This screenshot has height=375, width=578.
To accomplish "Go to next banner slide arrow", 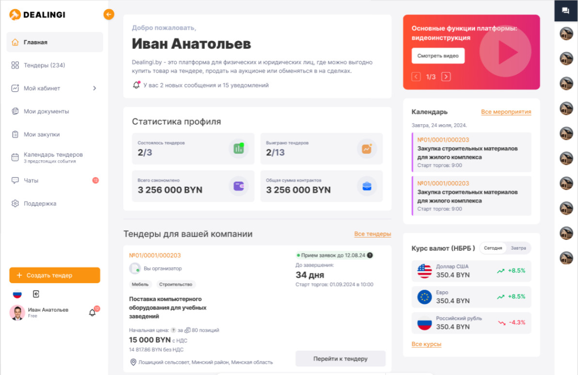I will 446,77.
